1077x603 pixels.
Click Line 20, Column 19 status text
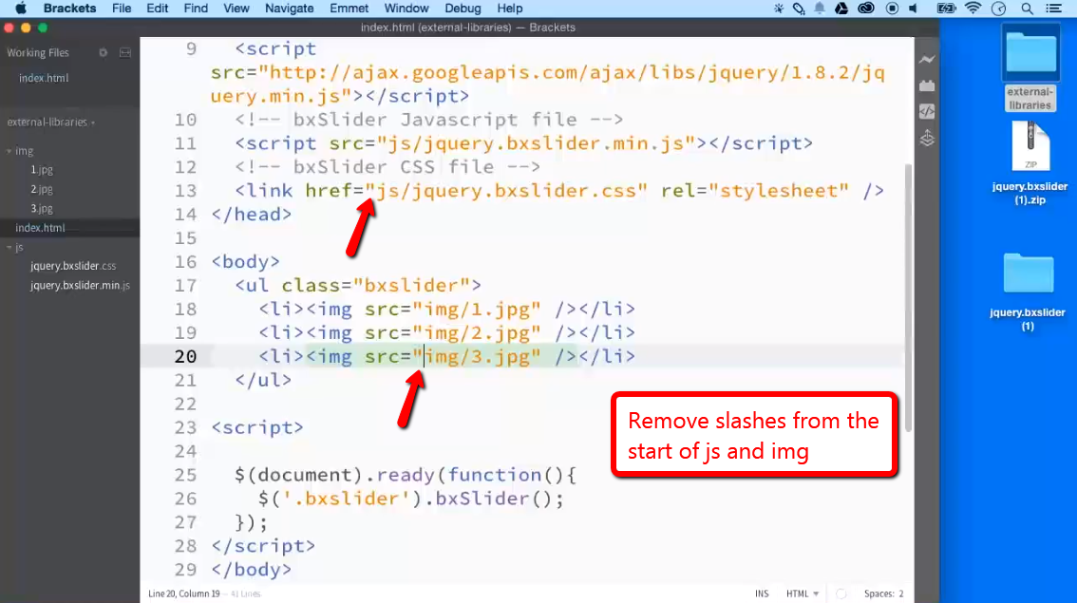click(184, 594)
